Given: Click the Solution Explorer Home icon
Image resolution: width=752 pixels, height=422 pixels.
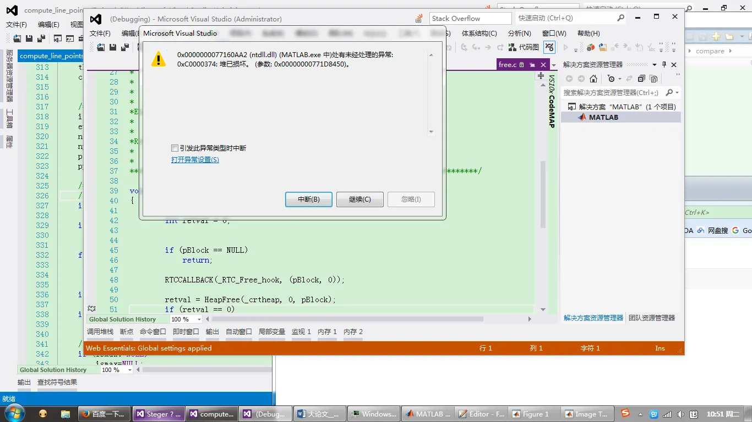Looking at the screenshot, I should tap(593, 79).
